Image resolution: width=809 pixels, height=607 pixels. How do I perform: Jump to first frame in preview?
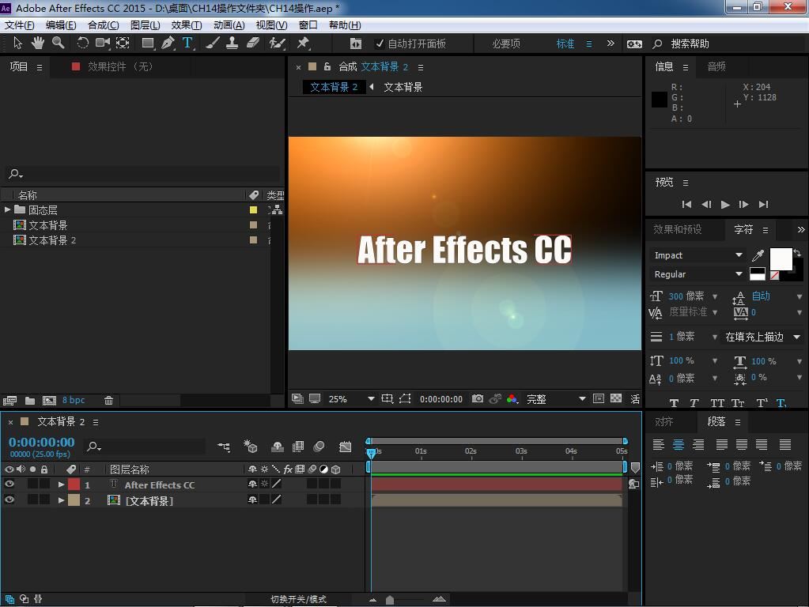[686, 205]
